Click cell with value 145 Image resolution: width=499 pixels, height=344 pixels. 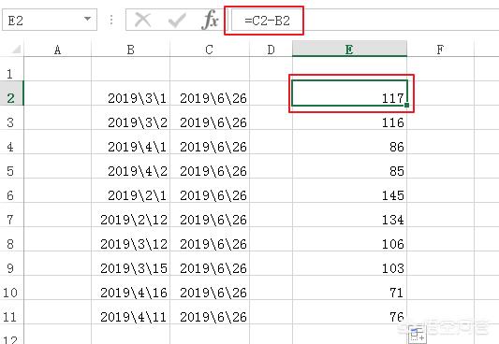(x=349, y=191)
